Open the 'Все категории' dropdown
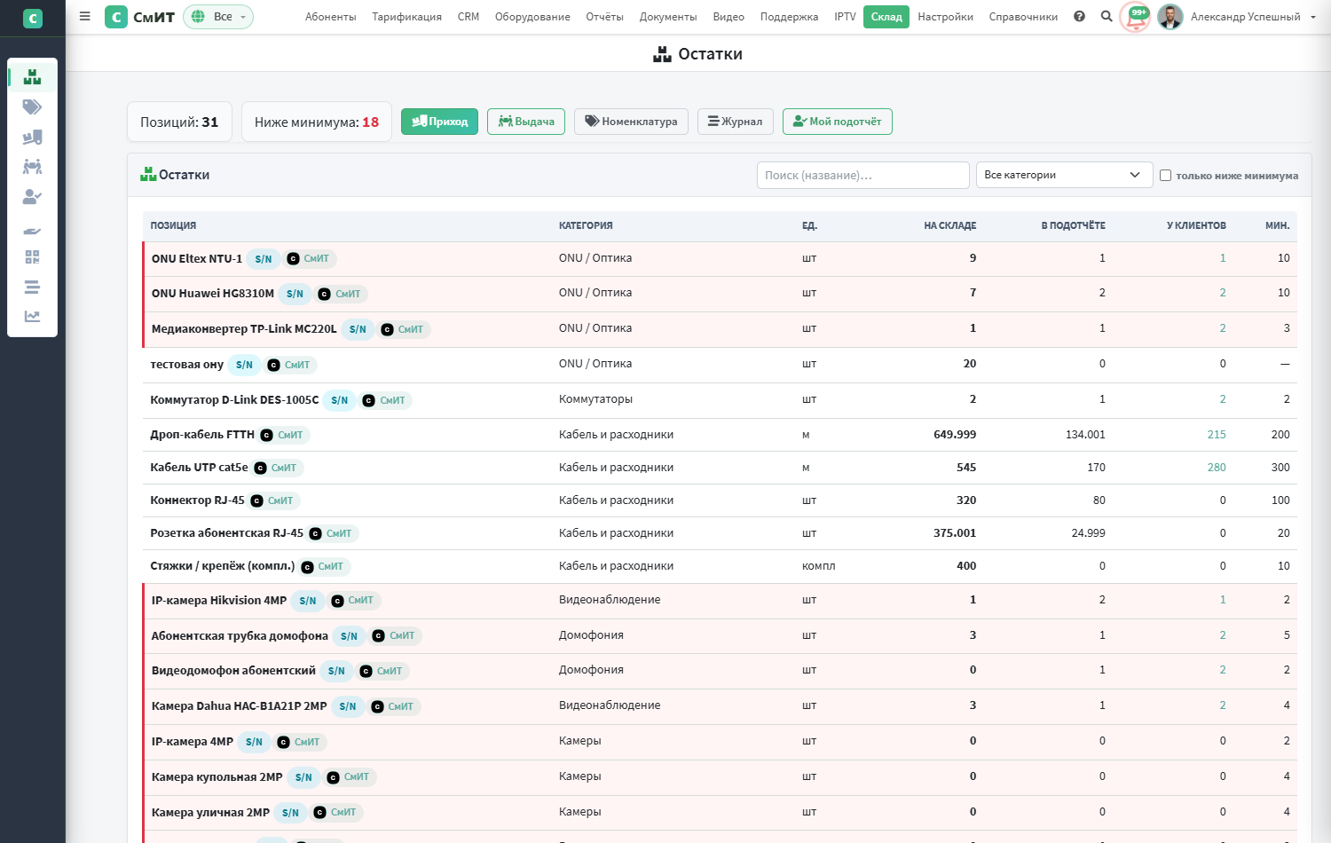1331x843 pixels. (1064, 175)
